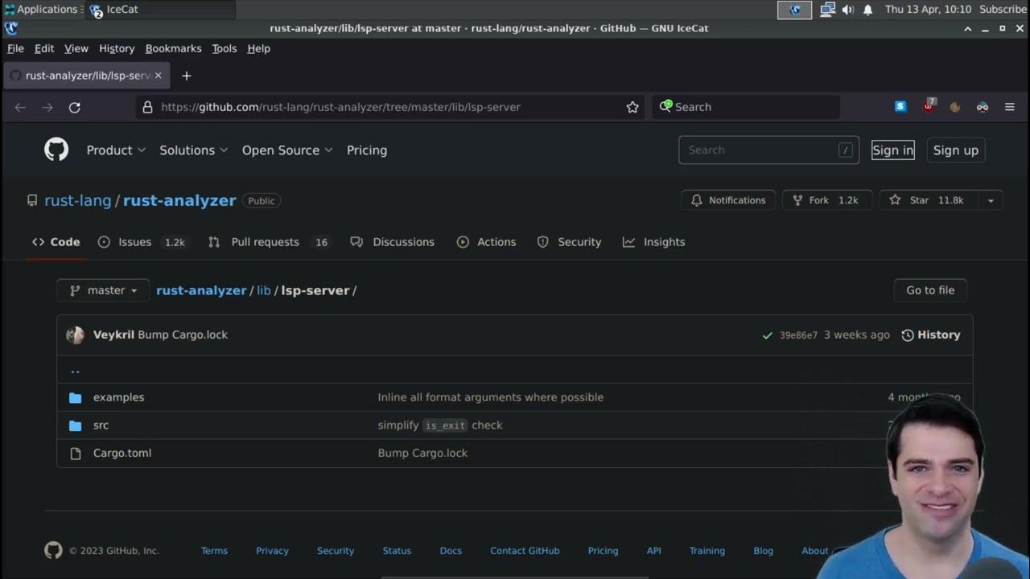Open the src folder link
This screenshot has width=1030, height=579.
[x=101, y=425]
